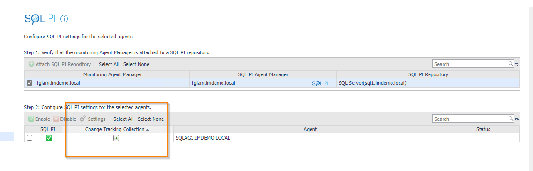Click the green Enable check icon
This screenshot has height=171, width=533.
point(31,119)
